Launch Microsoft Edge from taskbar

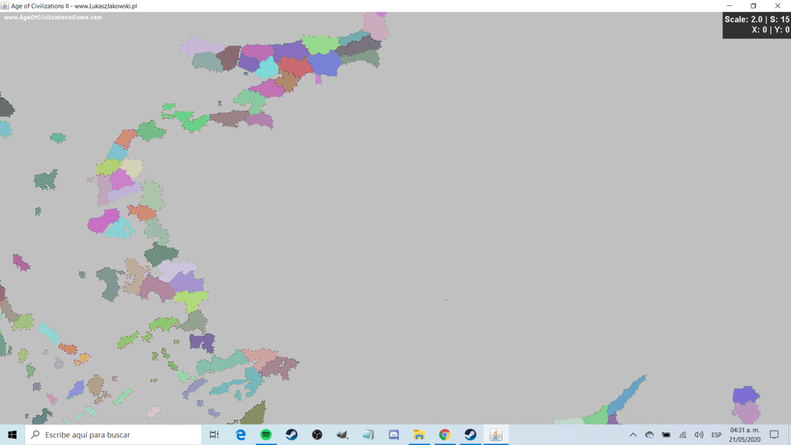pyautogui.click(x=241, y=434)
